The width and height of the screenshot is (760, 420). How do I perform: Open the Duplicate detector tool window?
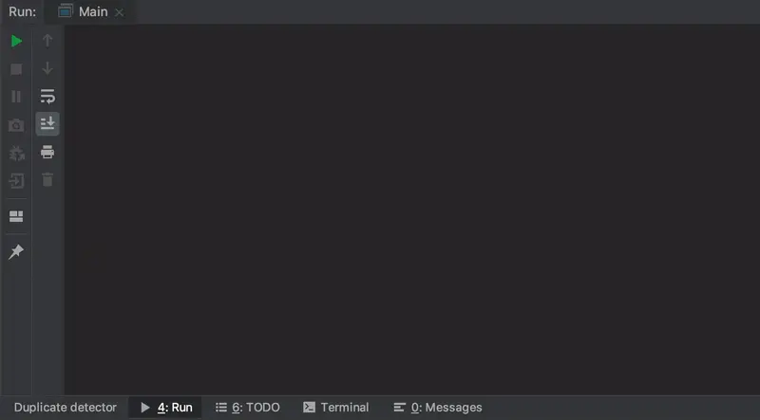click(66, 408)
